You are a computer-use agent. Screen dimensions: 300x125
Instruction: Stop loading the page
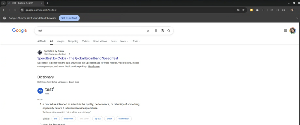(x=16, y=10)
